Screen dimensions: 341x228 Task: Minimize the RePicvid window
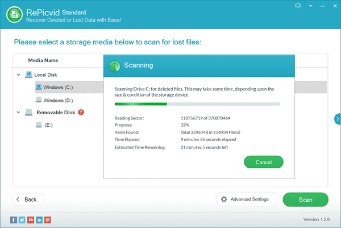[x=322, y=6]
